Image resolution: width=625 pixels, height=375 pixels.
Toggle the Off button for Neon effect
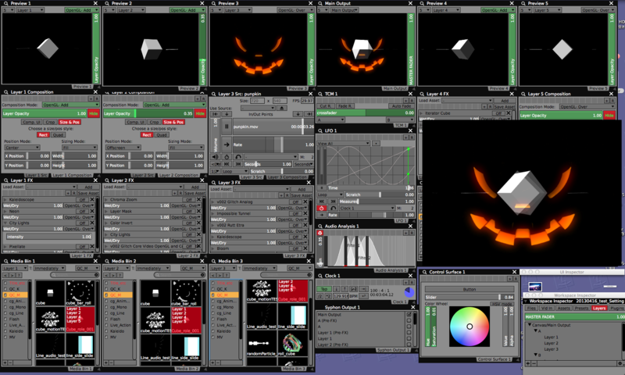click(x=82, y=211)
